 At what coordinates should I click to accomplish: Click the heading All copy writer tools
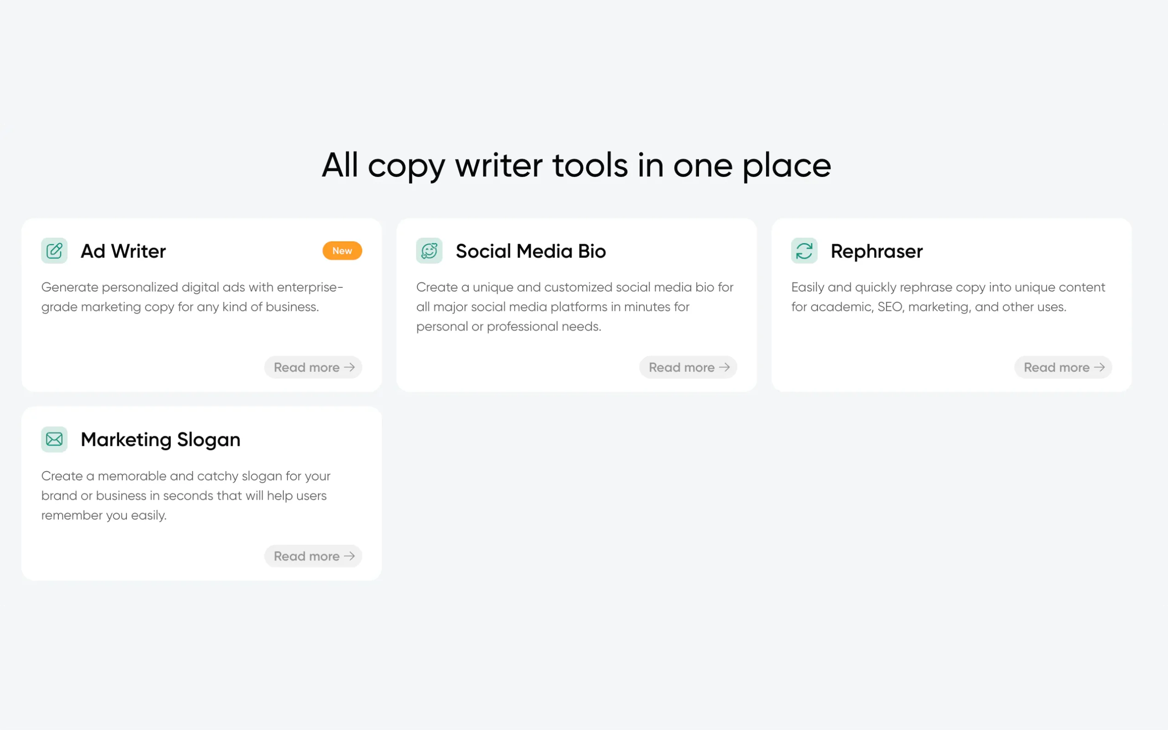576,165
